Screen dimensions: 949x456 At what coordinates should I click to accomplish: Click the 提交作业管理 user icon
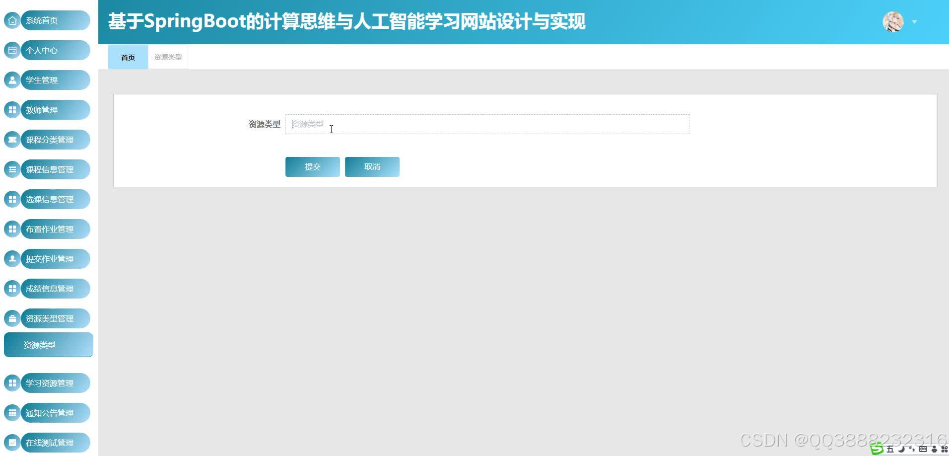(x=12, y=259)
